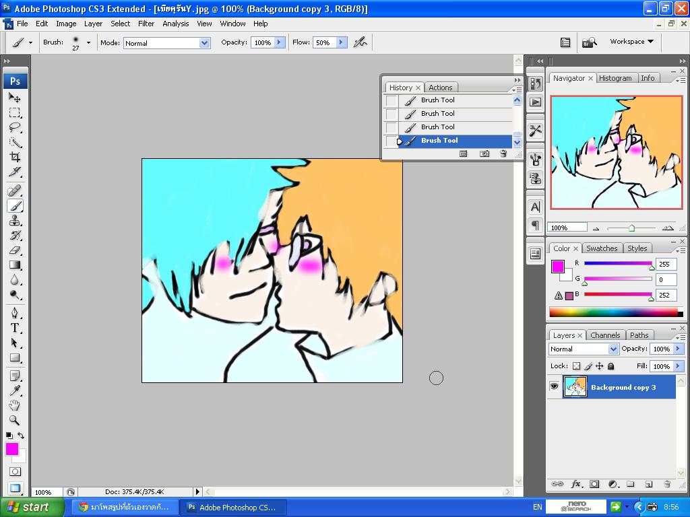The height and width of the screenshot is (517, 690).
Task: Delete current state in History panel
Action: 503,154
